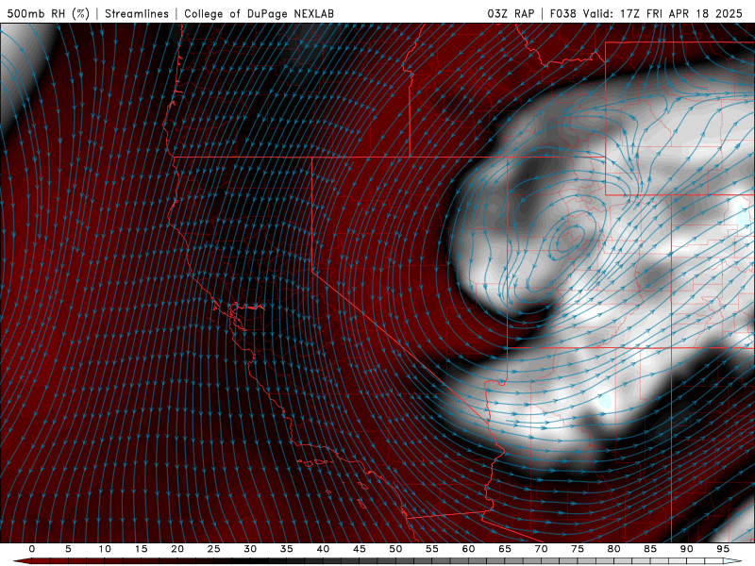Click the '85' value on the colorbar scale
Screen dimensions: 755x566
650,549
